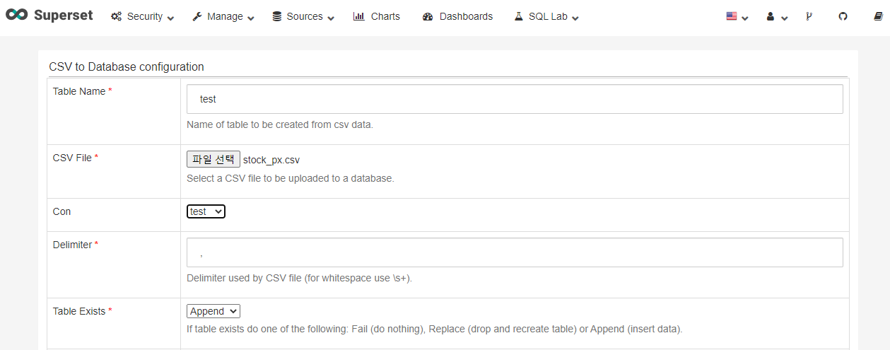This screenshot has width=890, height=350.
Task: Click the CSV File label
Action: tap(72, 158)
